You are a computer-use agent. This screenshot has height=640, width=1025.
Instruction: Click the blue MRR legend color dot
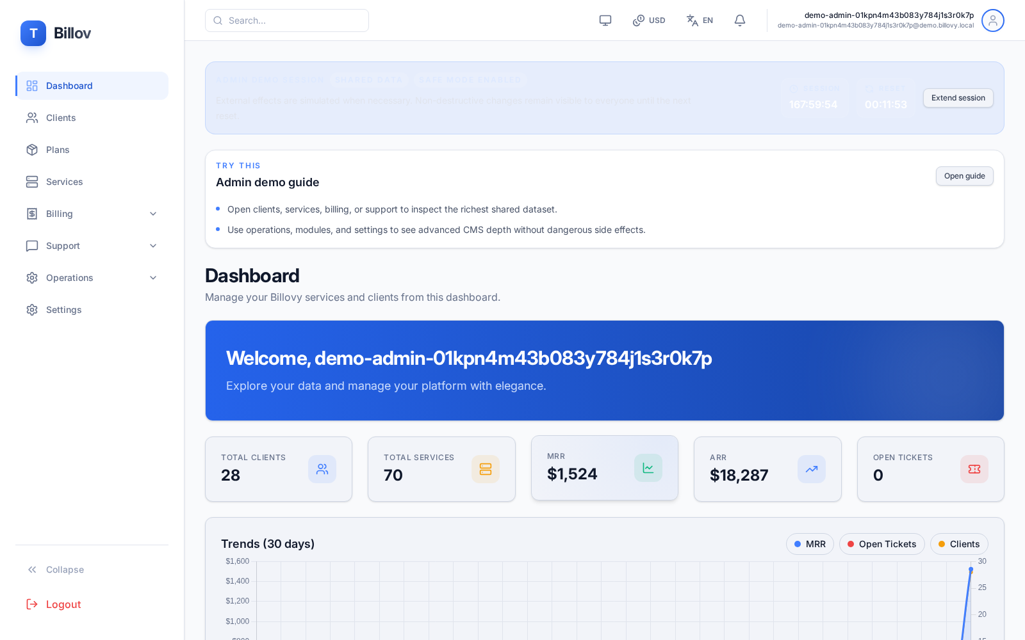pos(798,544)
